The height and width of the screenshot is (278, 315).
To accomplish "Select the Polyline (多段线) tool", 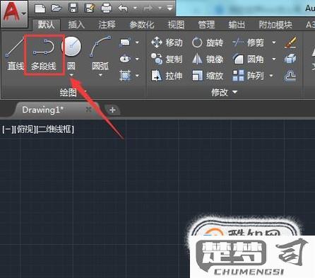I will (x=44, y=55).
